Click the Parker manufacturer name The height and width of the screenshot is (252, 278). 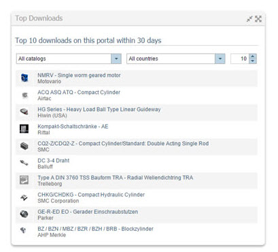(x=46, y=218)
